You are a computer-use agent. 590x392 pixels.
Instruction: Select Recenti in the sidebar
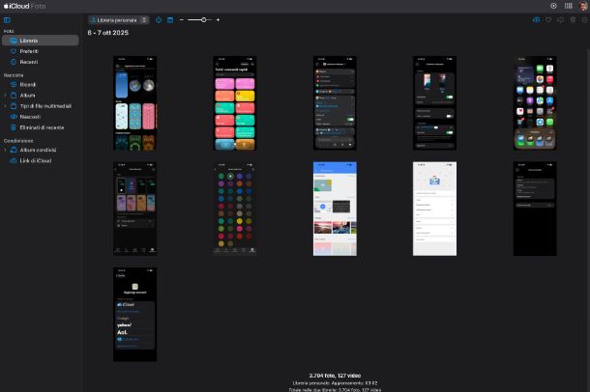30,62
